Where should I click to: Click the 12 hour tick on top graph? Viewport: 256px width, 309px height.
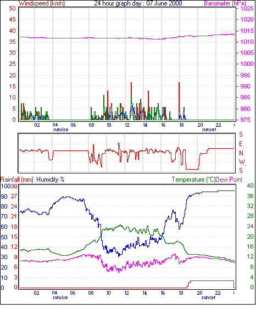tap(127, 125)
